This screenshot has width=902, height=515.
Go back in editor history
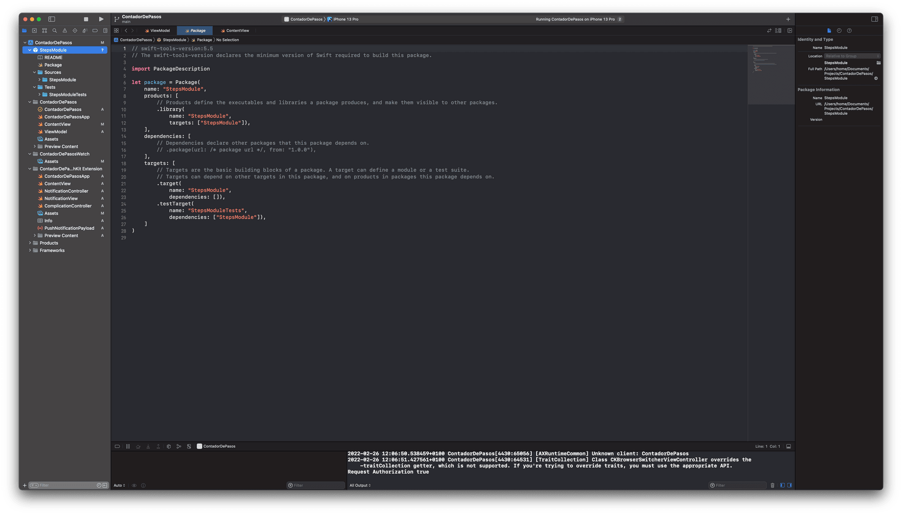click(x=126, y=31)
